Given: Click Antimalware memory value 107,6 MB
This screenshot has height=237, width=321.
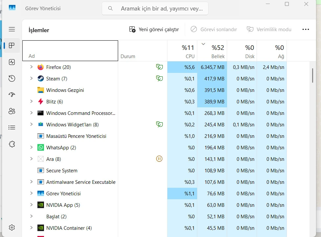Looking at the screenshot, I should coord(214,182).
